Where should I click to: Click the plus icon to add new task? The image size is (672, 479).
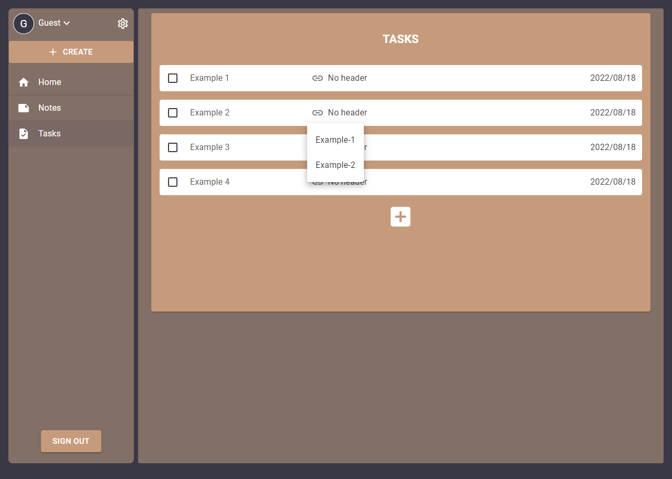tap(401, 216)
